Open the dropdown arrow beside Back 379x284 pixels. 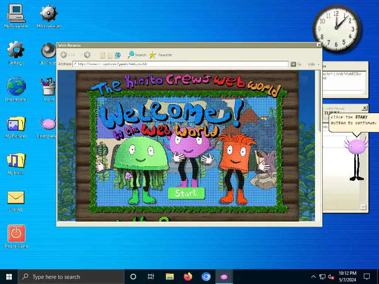81,55
